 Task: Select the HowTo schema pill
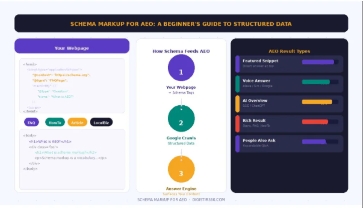click(55, 122)
